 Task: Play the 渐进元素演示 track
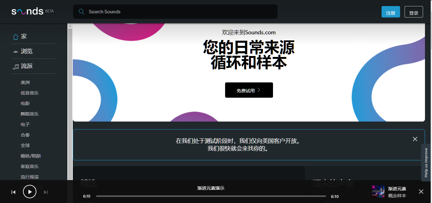(30, 192)
